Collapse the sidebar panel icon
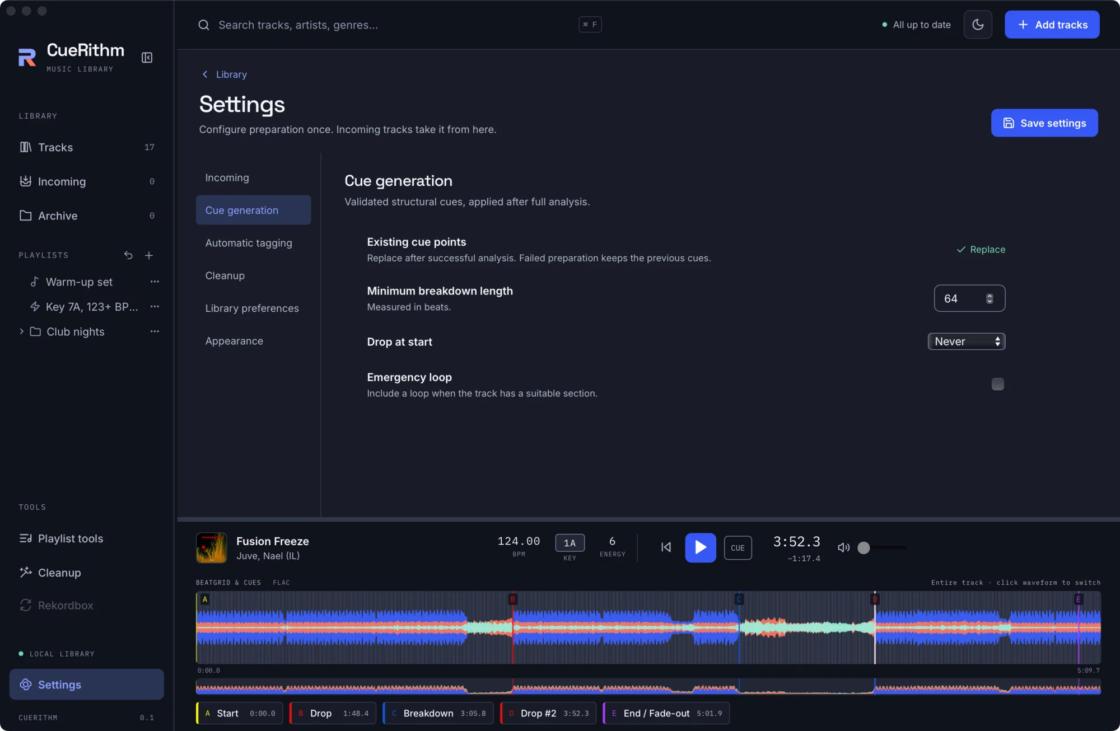 [x=147, y=58]
